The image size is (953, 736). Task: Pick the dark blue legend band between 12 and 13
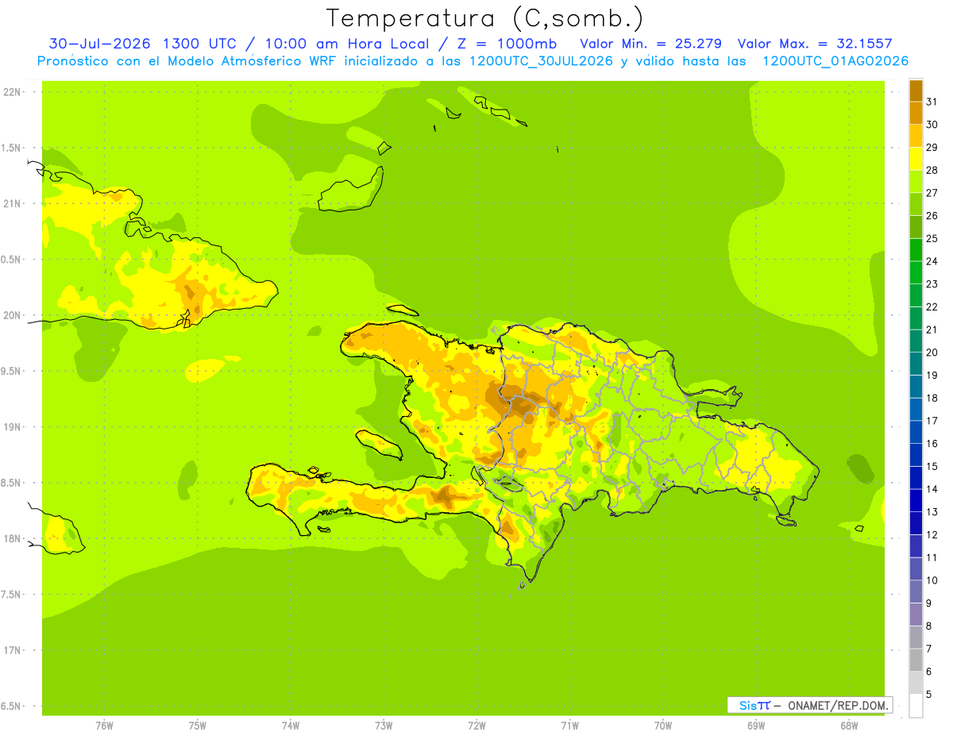pos(916,523)
